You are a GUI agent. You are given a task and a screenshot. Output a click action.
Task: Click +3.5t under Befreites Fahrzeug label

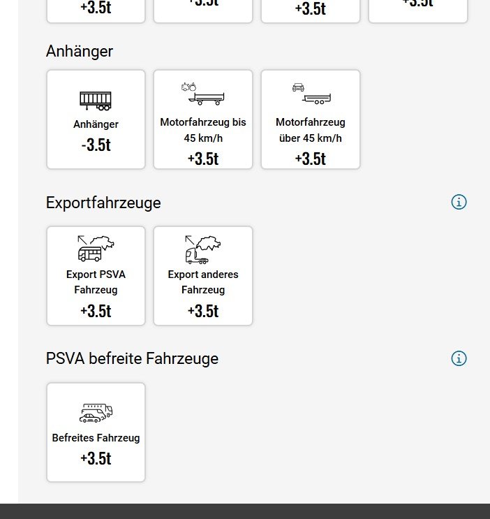(x=96, y=458)
